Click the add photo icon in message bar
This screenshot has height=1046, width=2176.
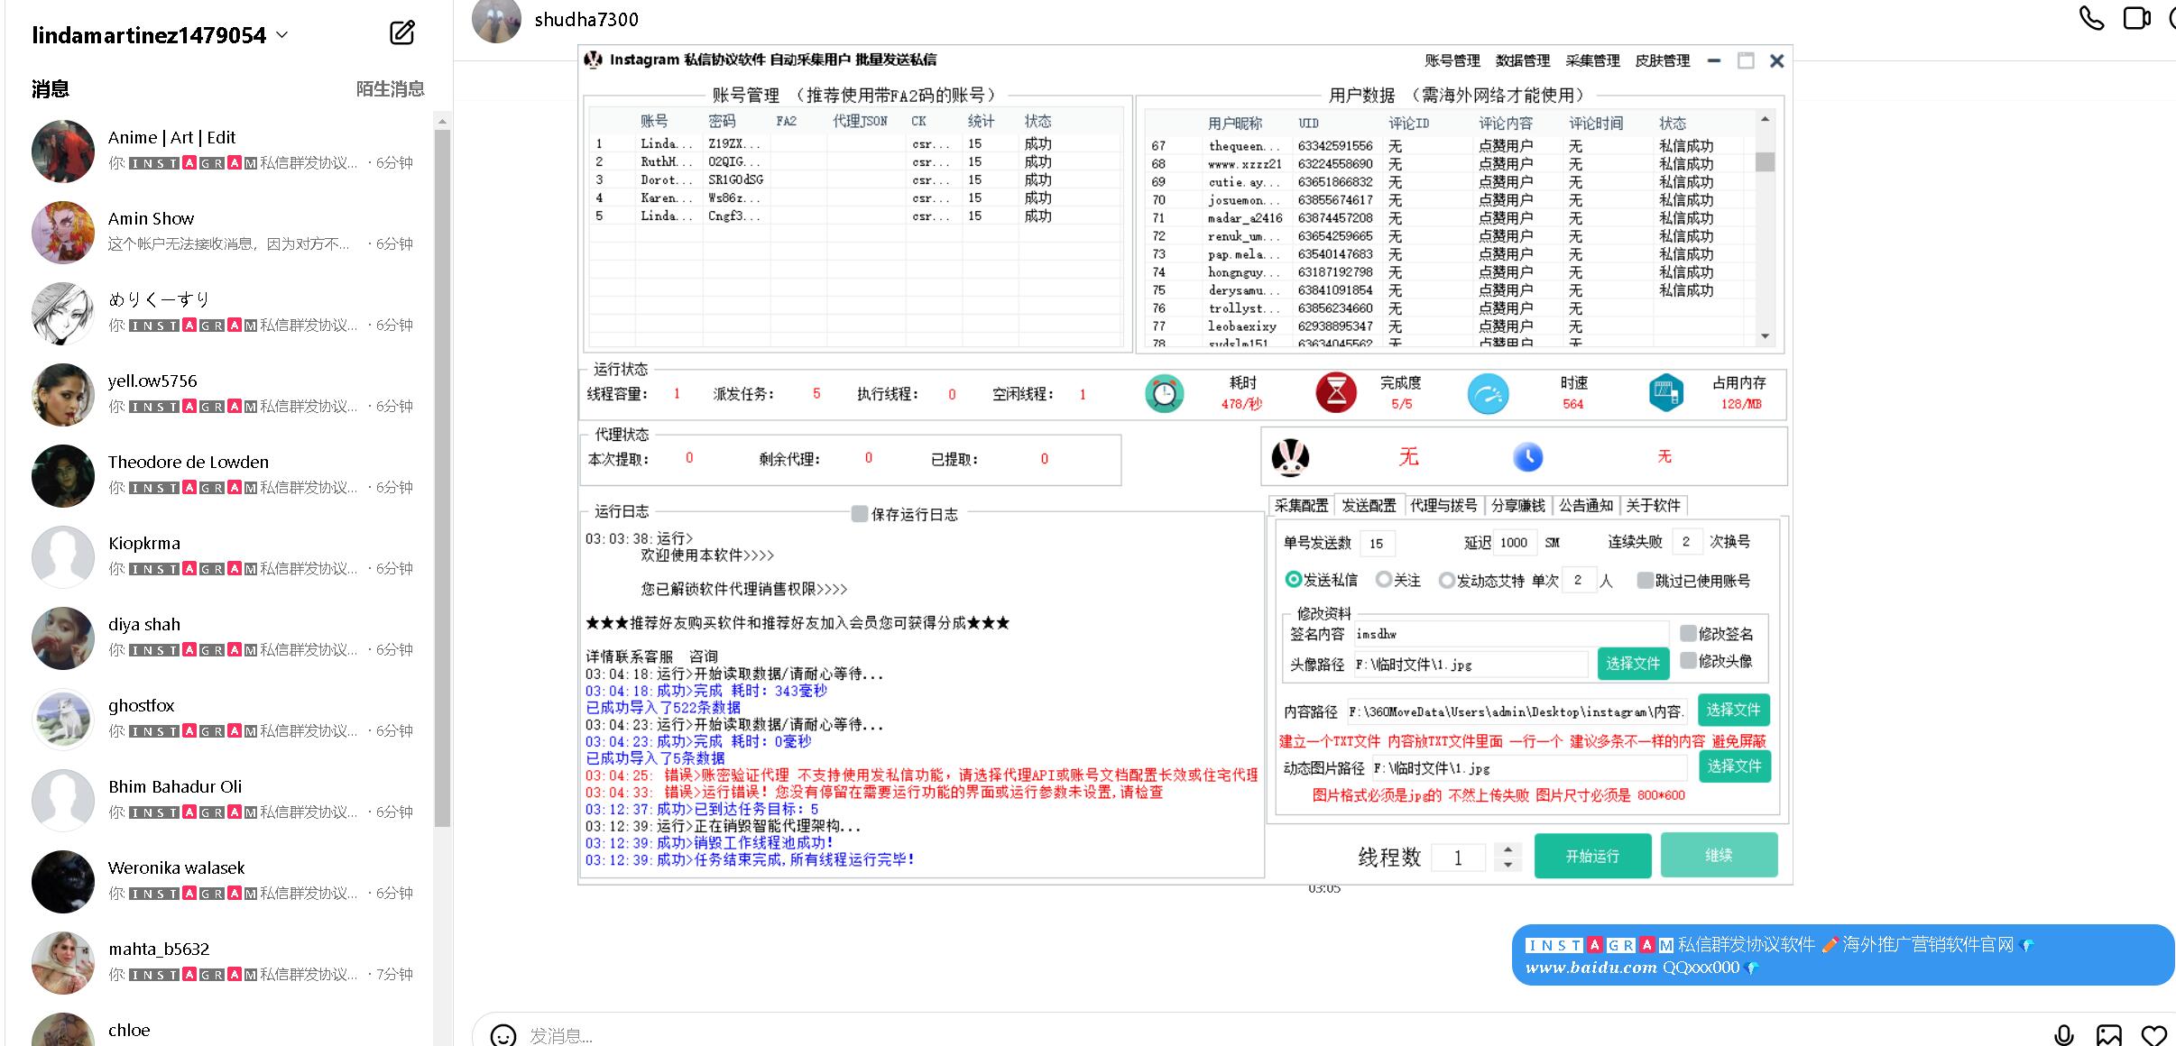2108,1035
